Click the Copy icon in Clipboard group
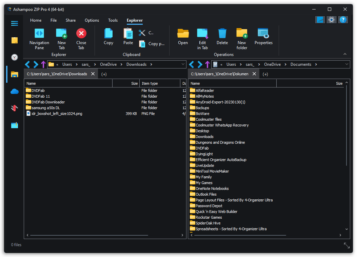357x257 pixels. [108, 34]
